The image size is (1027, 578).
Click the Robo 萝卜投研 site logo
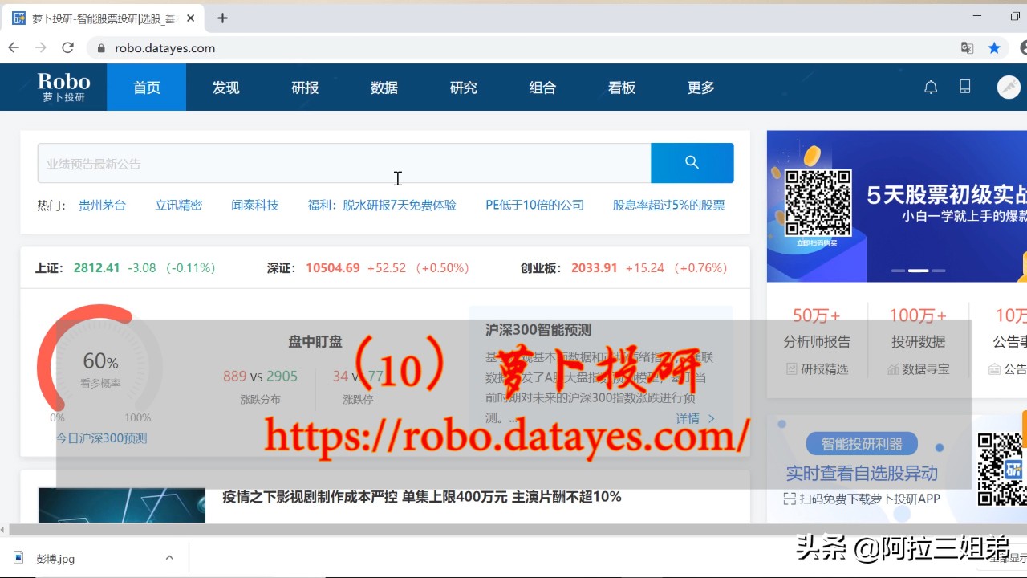click(x=63, y=87)
